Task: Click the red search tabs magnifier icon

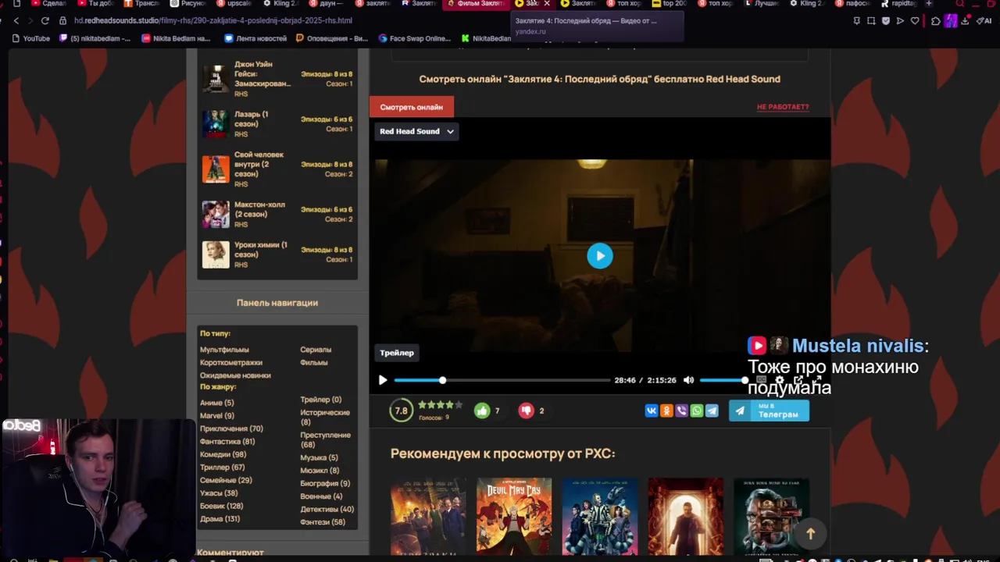Action: pyautogui.click(x=960, y=4)
